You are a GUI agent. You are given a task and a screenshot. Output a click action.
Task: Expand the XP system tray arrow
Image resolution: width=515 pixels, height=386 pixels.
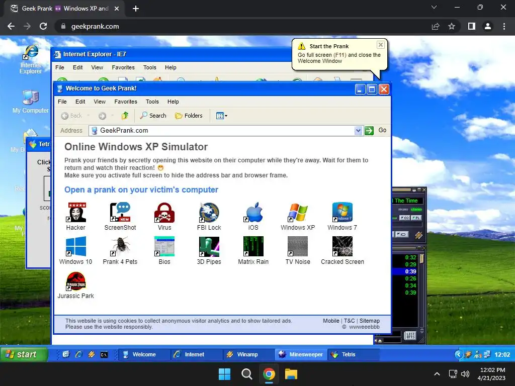coord(459,354)
